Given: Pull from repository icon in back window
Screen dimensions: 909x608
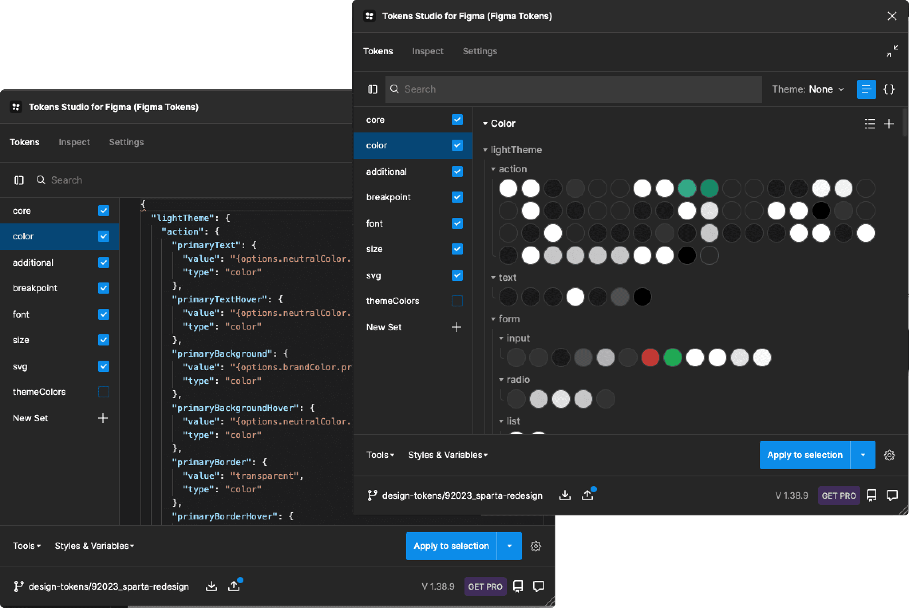Looking at the screenshot, I should (x=211, y=586).
